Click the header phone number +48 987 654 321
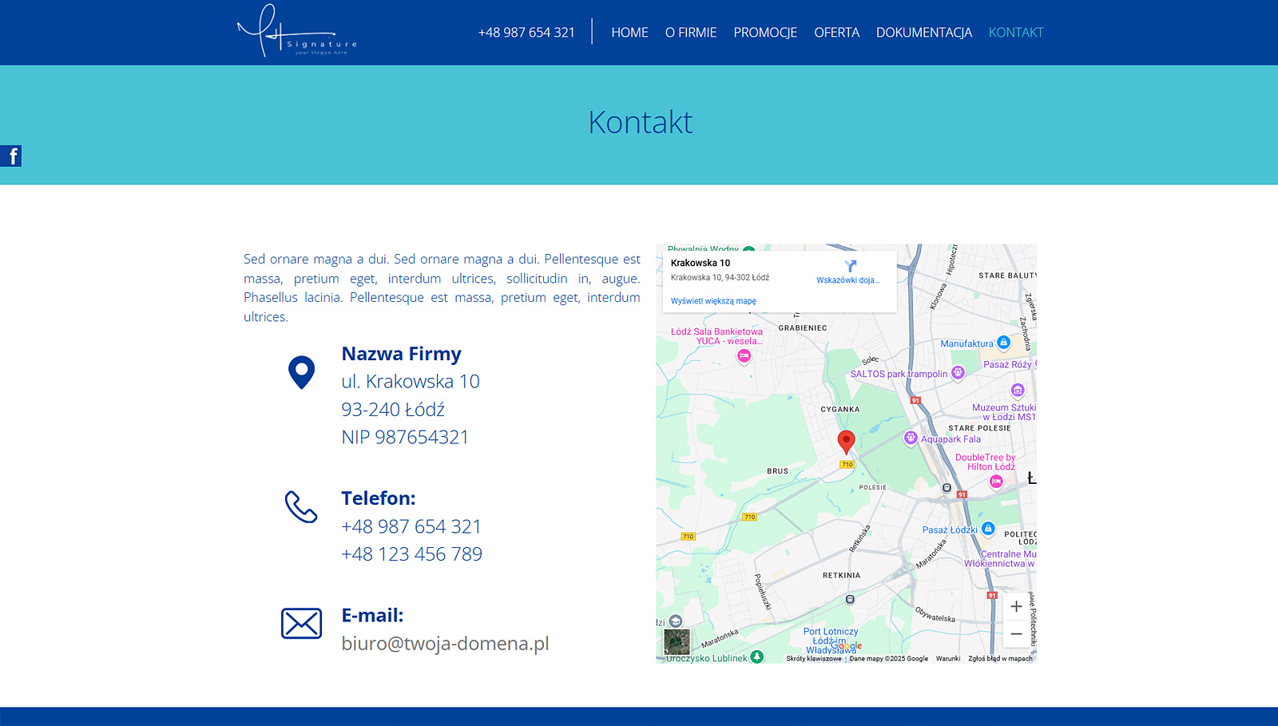The image size is (1278, 726). tap(526, 33)
